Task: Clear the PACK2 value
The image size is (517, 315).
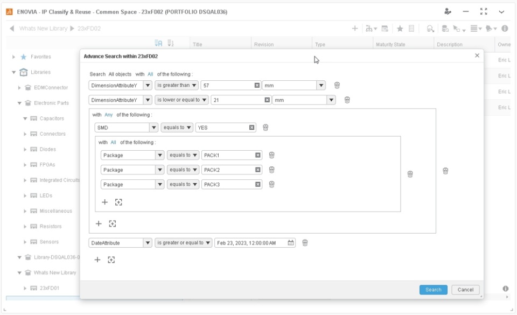Action: pyautogui.click(x=258, y=170)
